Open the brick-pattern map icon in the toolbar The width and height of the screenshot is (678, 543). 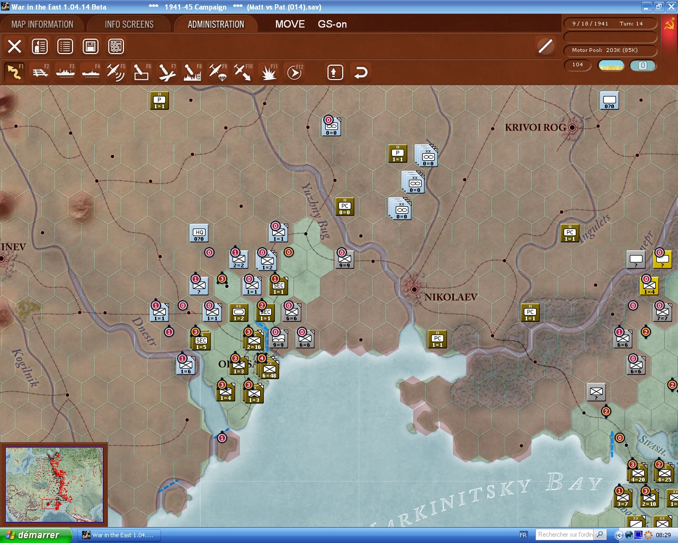pyautogui.click(x=116, y=47)
